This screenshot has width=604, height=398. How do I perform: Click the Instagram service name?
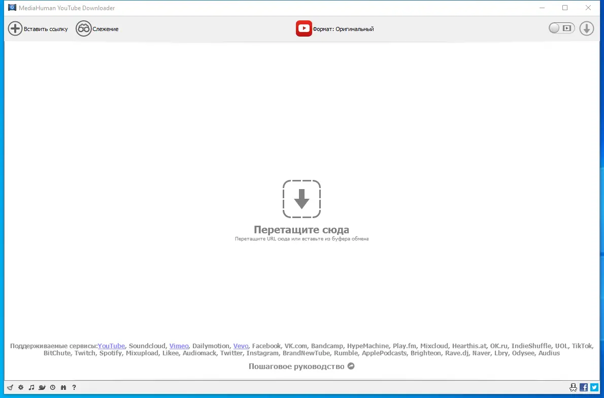tap(262, 353)
